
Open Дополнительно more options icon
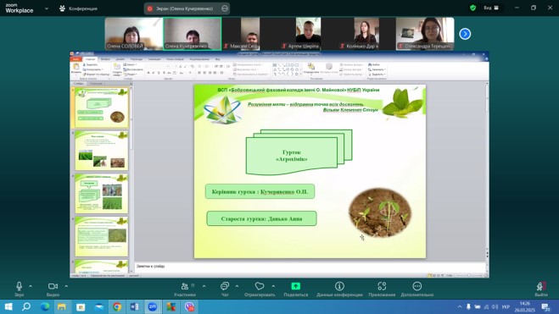click(417, 286)
